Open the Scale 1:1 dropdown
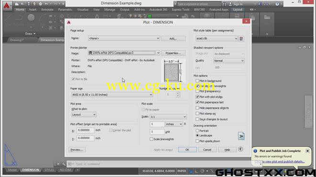The image size is (316, 177). click(x=168, y=116)
